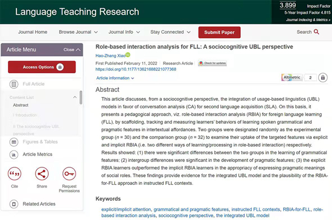Viewport: 332px width, 220px height.
Task: Open the Figures & Tables icon
Action: [14, 142]
